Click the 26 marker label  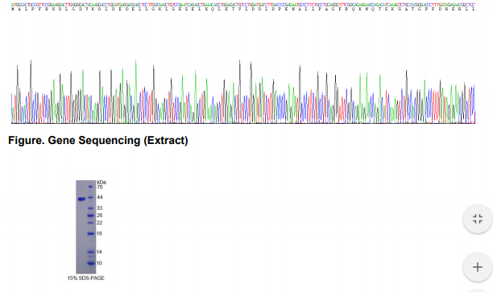point(100,216)
